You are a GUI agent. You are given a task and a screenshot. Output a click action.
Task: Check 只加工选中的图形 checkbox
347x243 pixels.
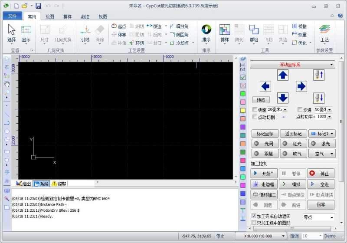click(254, 223)
